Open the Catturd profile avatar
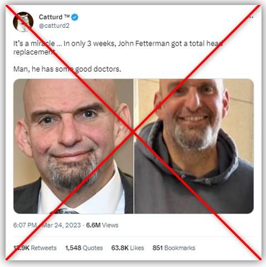 23,22
